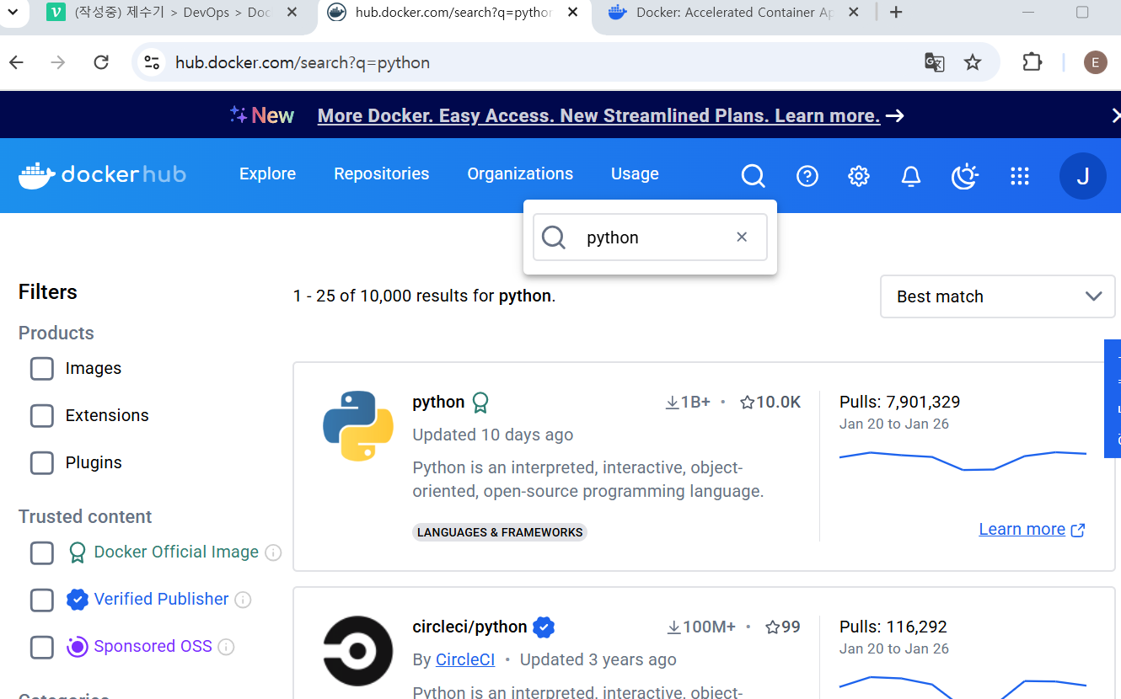This screenshot has height=699, width=1121.
Task: Click the Python logo thumbnail
Action: coord(358,425)
